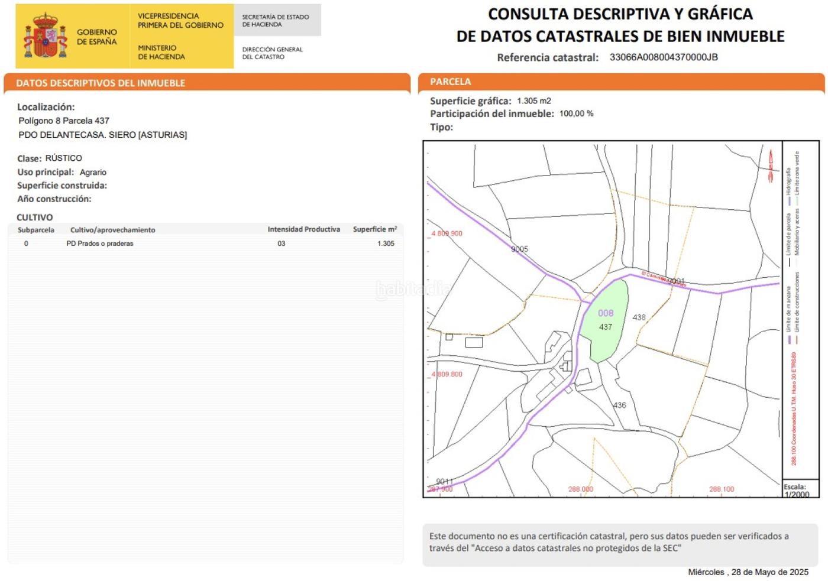
Task: Click the purple 008 polygon label
Action: [606, 313]
